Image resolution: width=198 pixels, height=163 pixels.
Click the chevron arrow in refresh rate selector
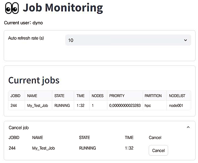[184, 40]
